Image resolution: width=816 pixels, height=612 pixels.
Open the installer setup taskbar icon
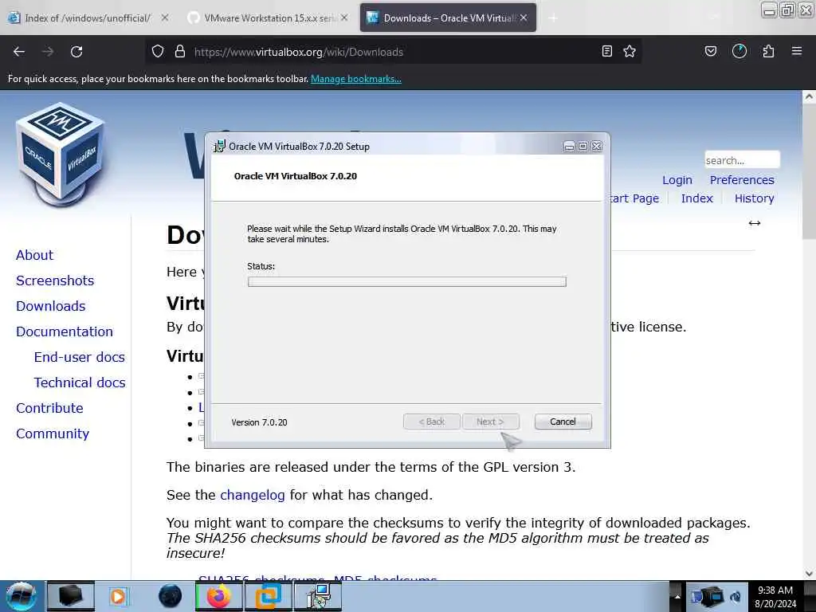[318, 596]
